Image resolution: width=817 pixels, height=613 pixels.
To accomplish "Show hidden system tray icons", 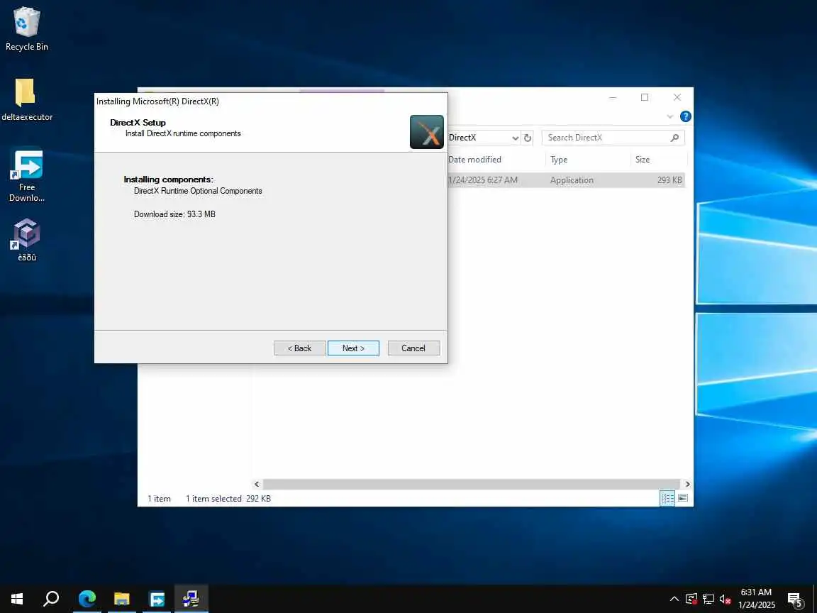I will 674,599.
